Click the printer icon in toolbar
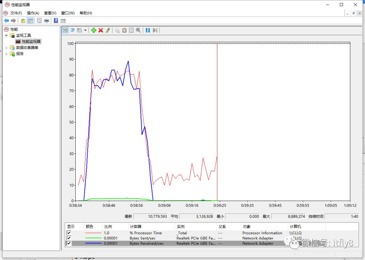 (x=47, y=21)
